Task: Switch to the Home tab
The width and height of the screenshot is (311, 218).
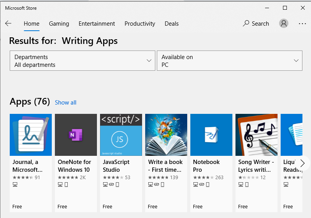Action: click(x=32, y=24)
